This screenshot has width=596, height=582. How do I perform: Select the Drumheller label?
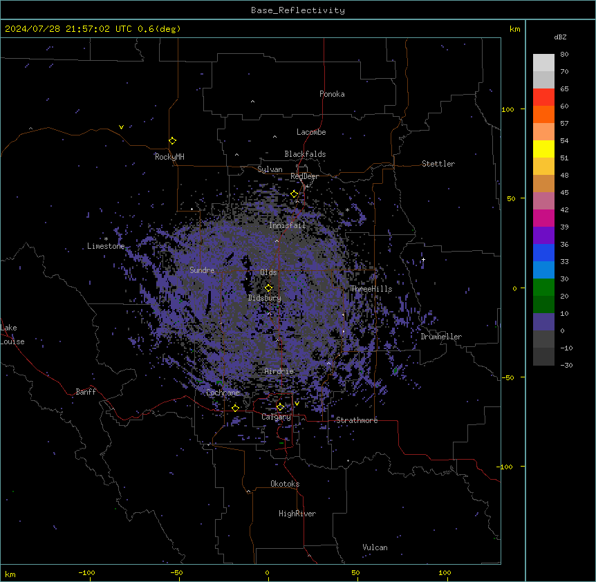coord(441,337)
